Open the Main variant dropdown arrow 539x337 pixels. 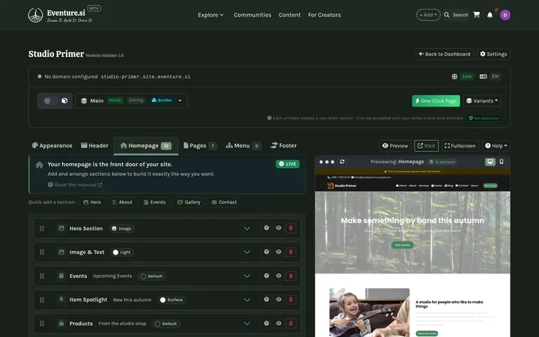point(180,101)
